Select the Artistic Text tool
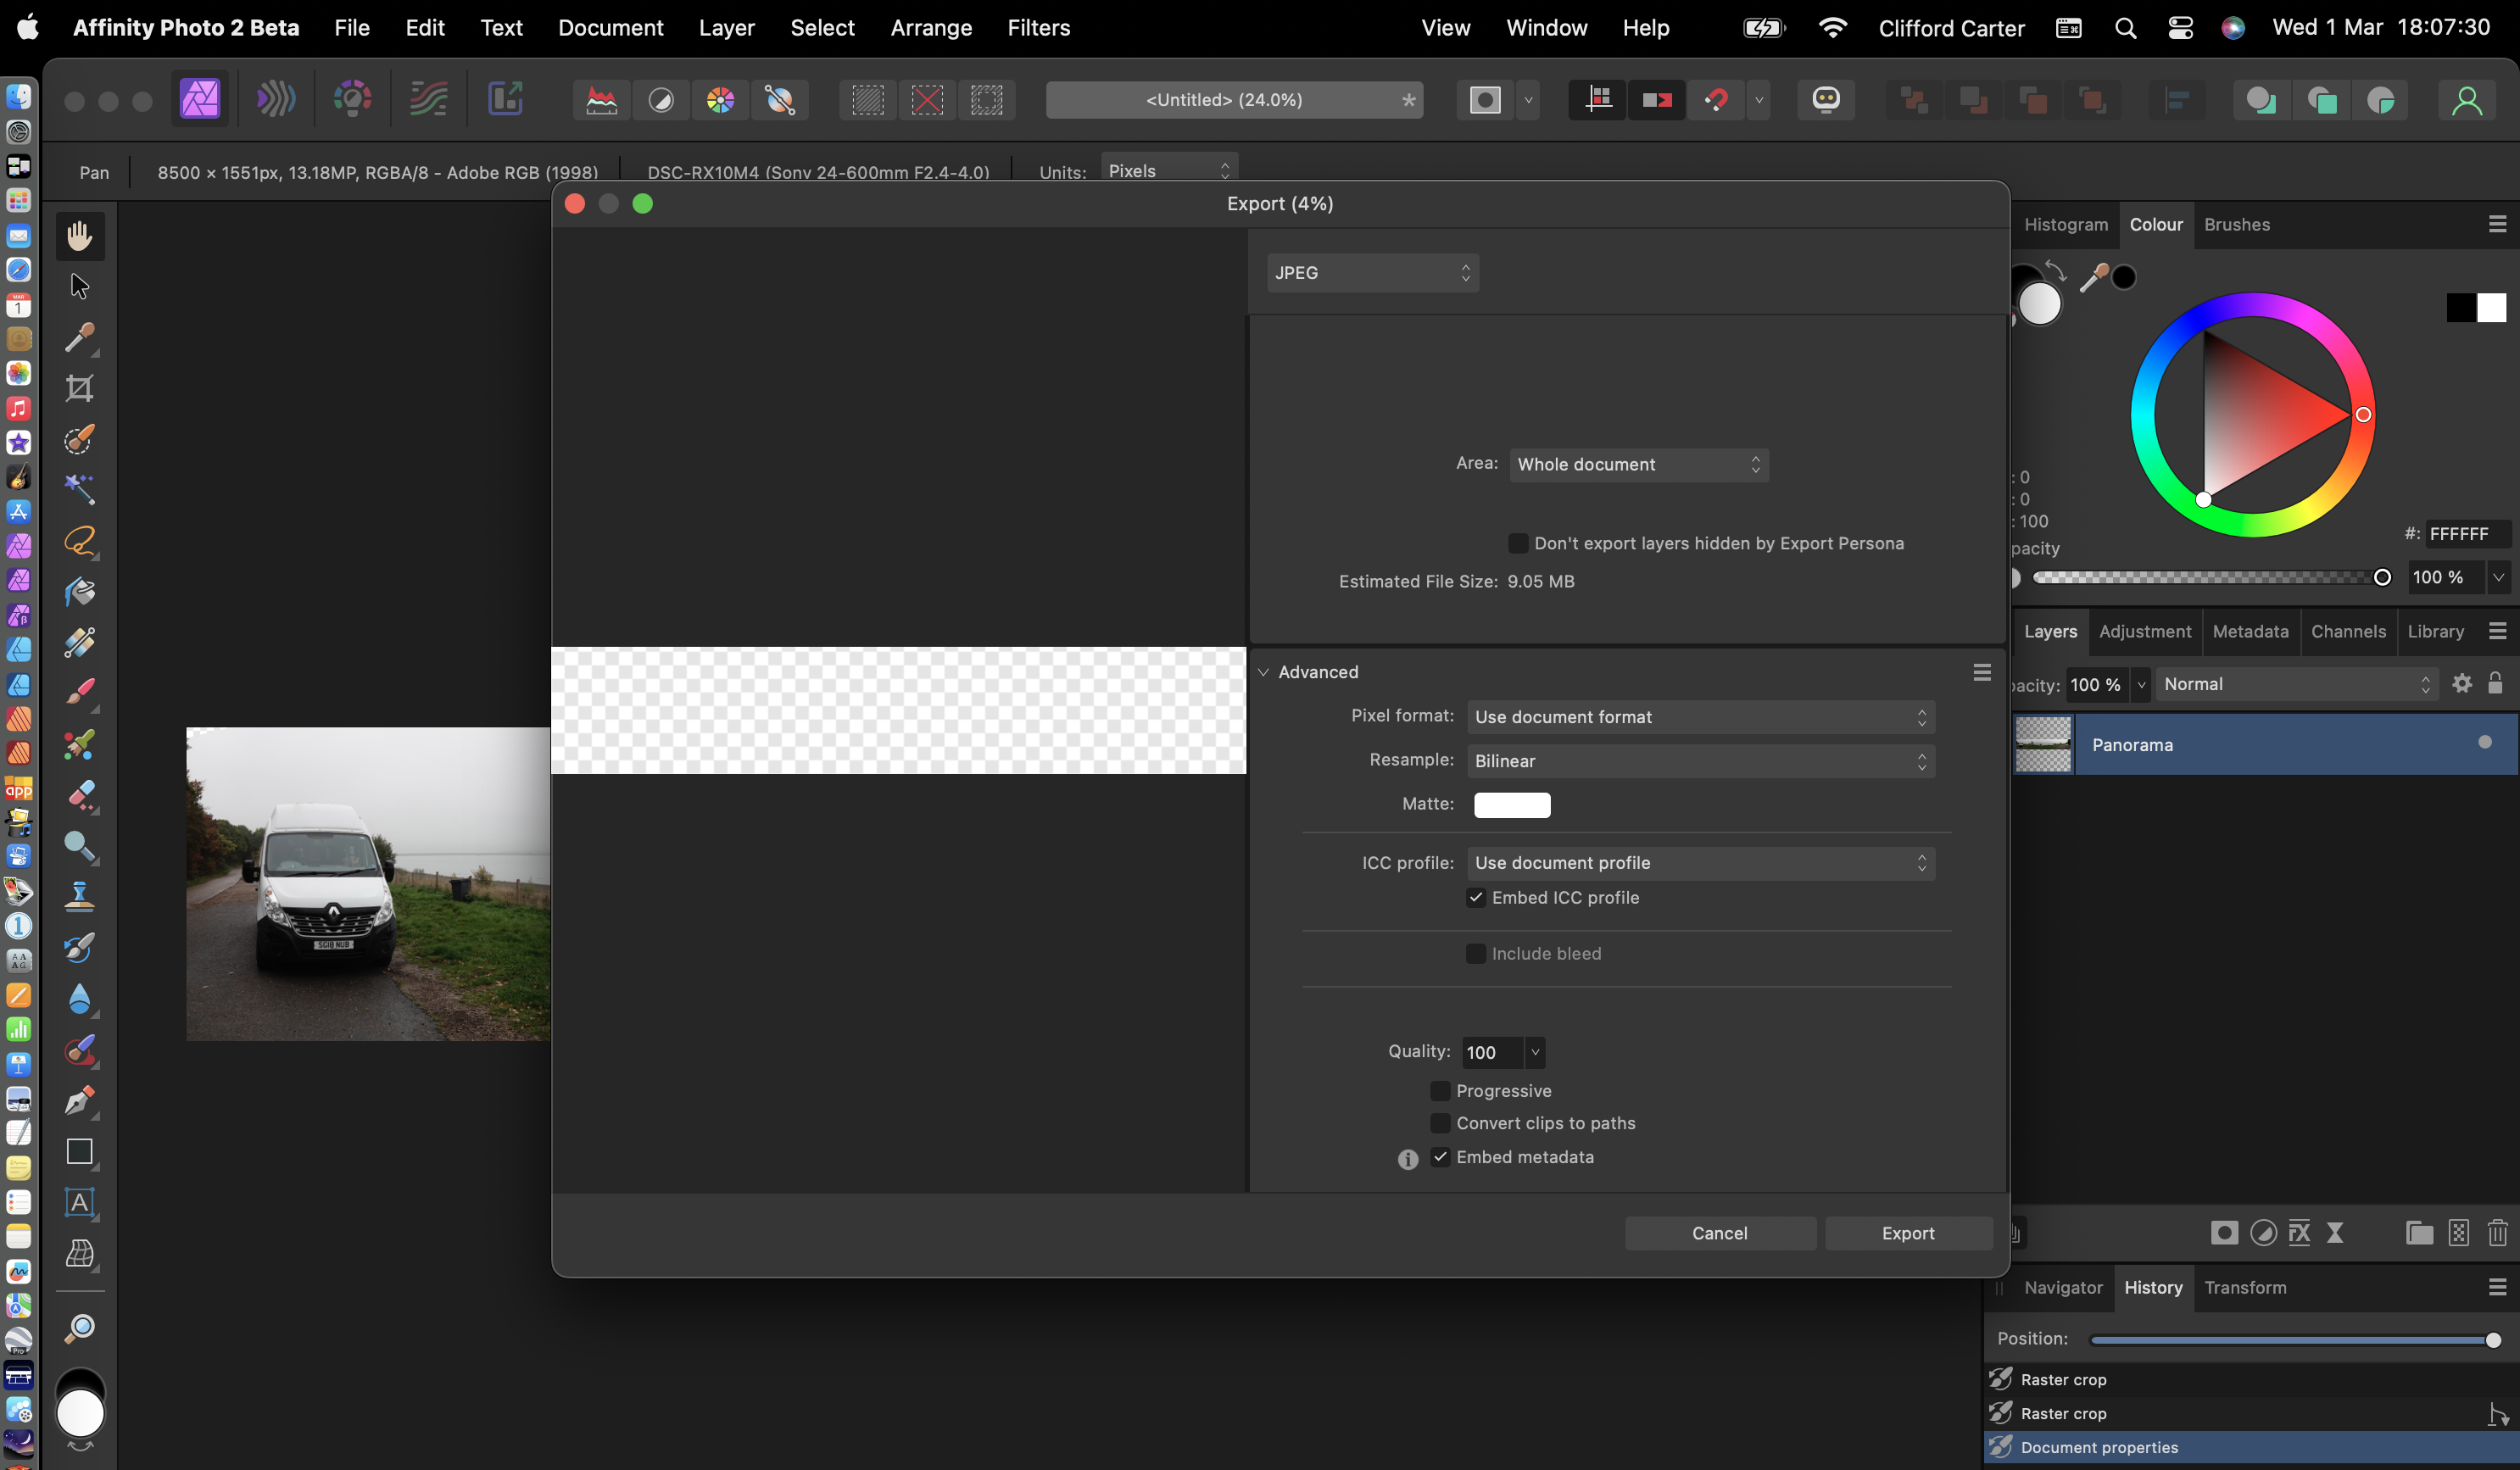This screenshot has width=2520, height=1470. [x=79, y=1202]
